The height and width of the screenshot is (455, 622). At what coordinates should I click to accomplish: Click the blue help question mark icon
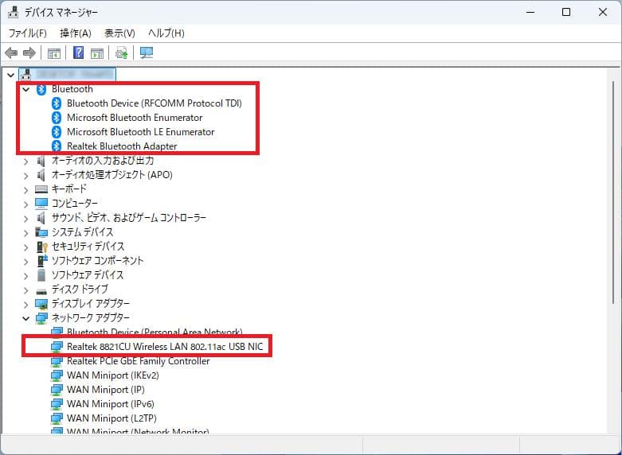pos(79,53)
